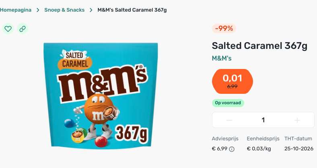Image resolution: width=317 pixels, height=168 pixels.
Task: Click the -99% discount badge
Action: pyautogui.click(x=224, y=28)
